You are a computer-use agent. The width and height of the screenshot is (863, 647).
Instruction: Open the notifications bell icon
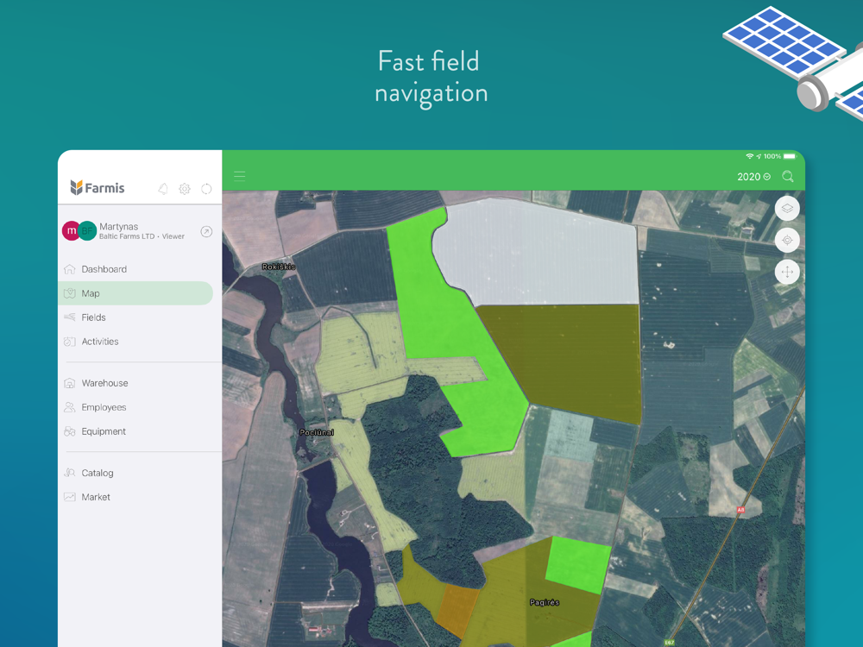point(163,189)
